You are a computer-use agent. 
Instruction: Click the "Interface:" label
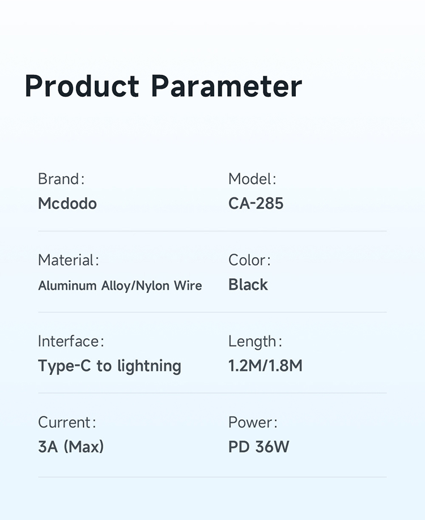(71, 341)
